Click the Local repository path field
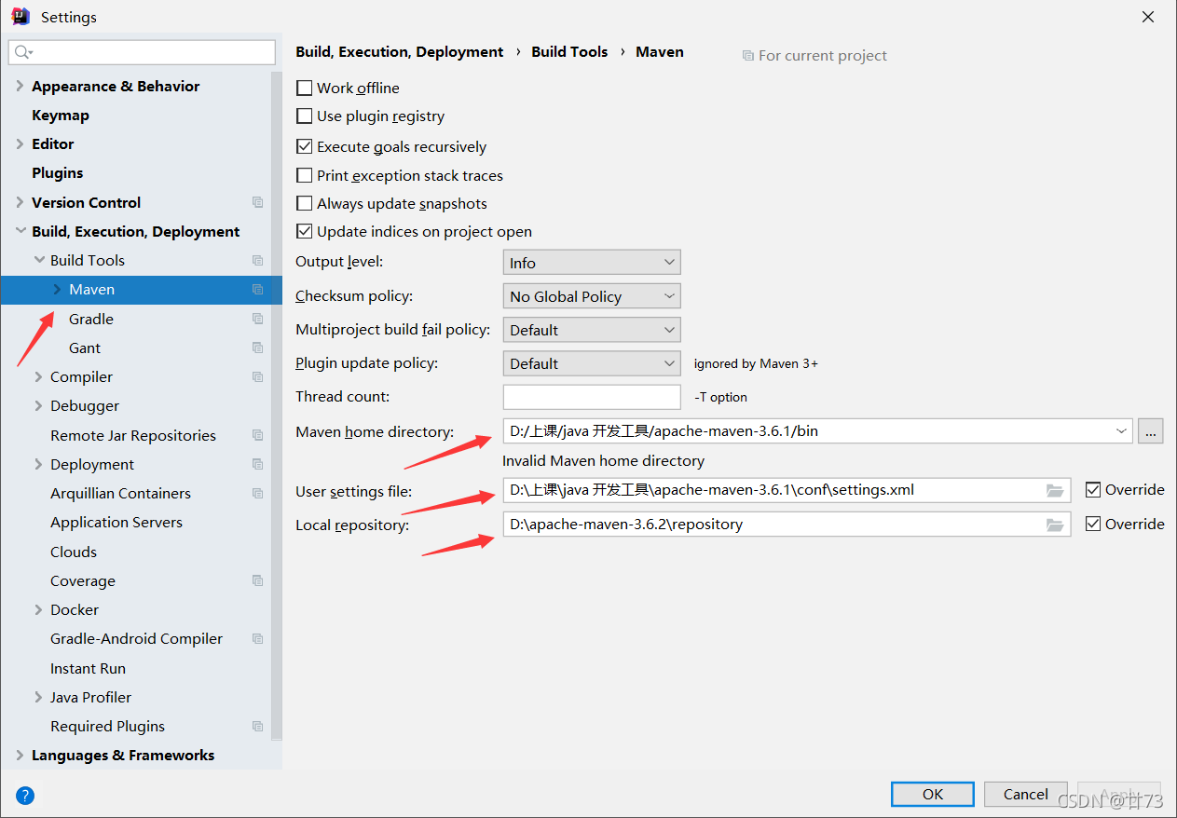 pos(787,525)
